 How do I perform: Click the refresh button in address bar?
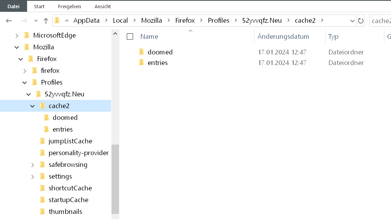click(x=361, y=21)
